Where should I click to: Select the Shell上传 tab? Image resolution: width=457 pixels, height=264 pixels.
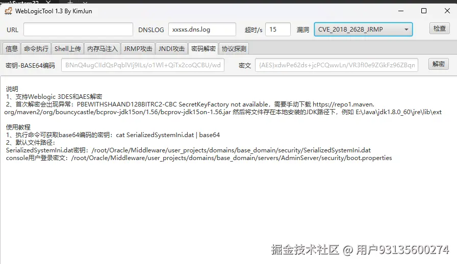[68, 48]
